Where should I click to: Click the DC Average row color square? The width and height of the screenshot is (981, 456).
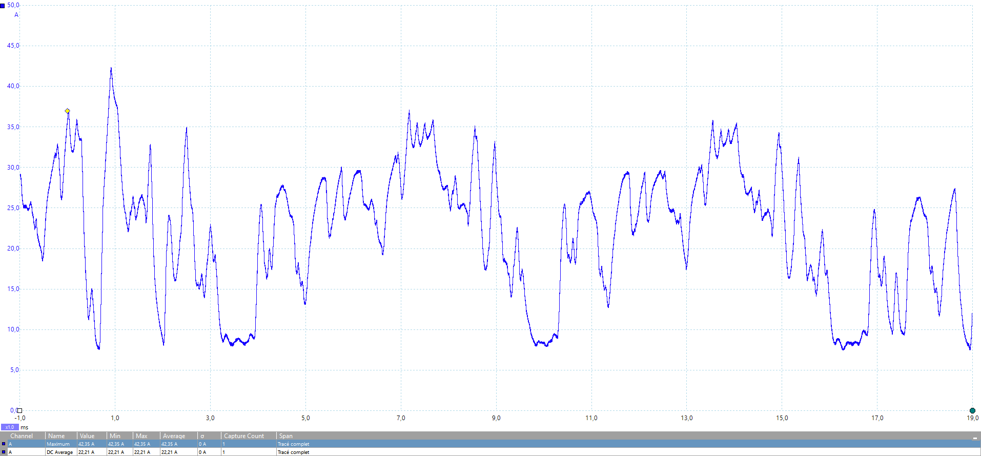(4, 452)
